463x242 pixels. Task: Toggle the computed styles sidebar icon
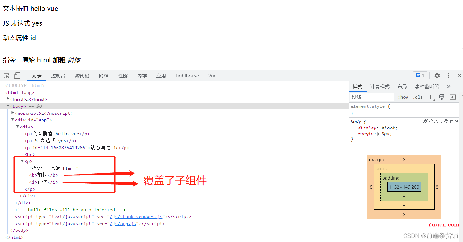452,97
